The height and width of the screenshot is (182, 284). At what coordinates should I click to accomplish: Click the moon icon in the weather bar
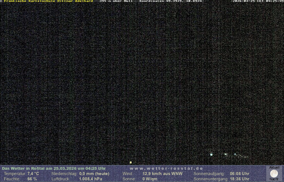coord(274,174)
